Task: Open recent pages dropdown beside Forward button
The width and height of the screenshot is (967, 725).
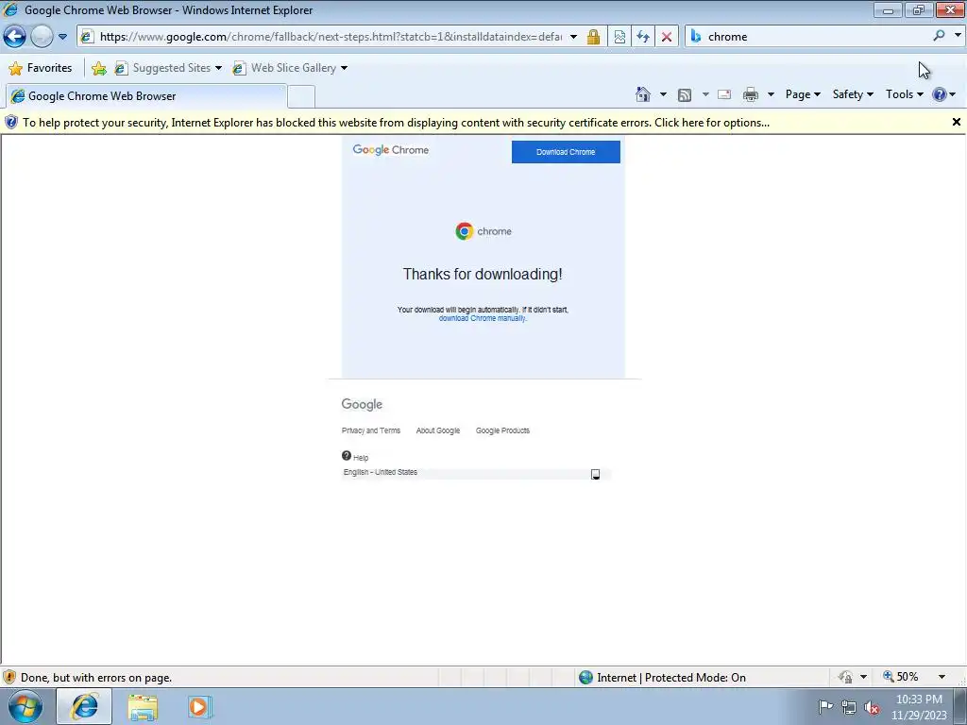Action: tap(62, 37)
